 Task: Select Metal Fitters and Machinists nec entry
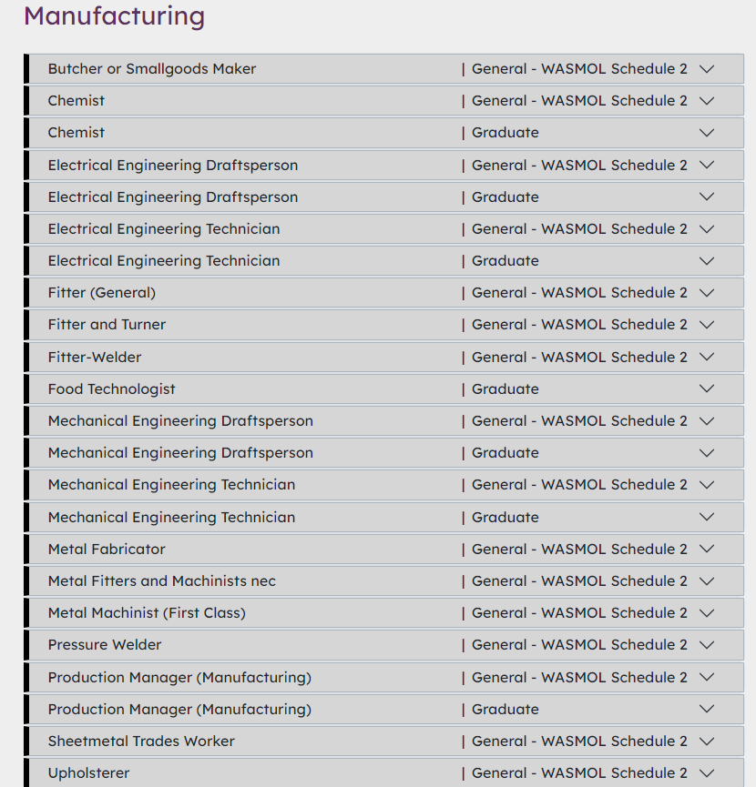(x=161, y=581)
